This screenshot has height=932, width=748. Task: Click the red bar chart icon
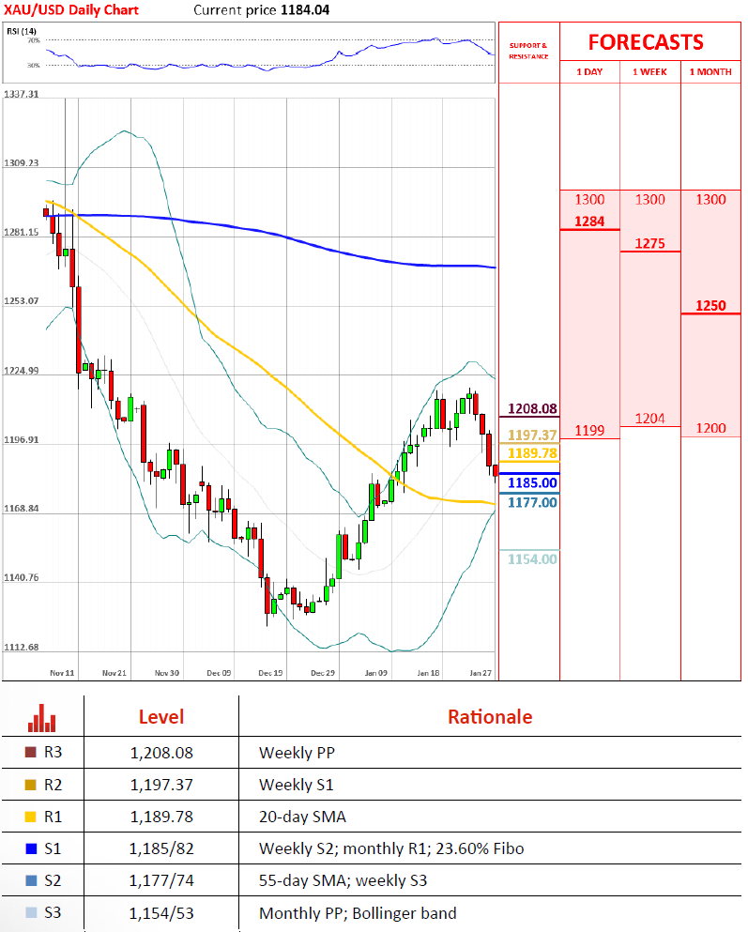(x=41, y=718)
